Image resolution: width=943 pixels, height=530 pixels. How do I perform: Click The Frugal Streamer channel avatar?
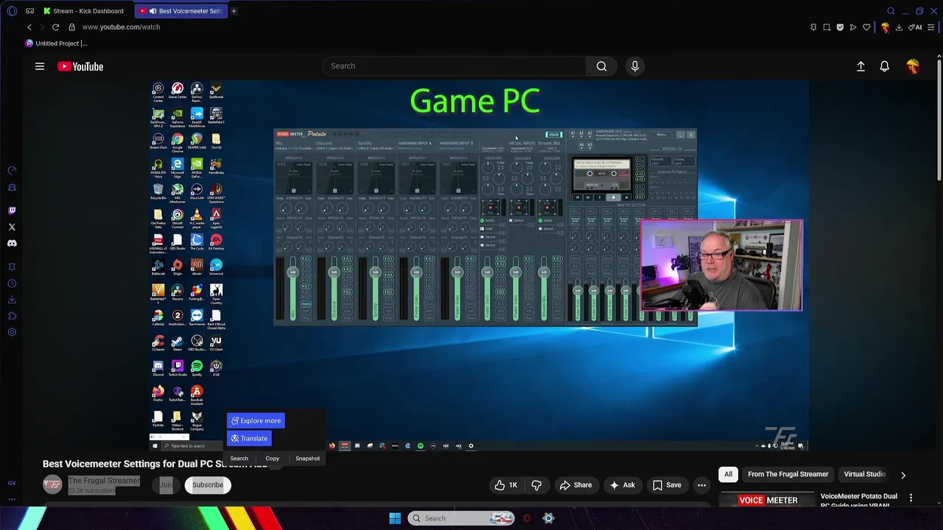(52, 485)
